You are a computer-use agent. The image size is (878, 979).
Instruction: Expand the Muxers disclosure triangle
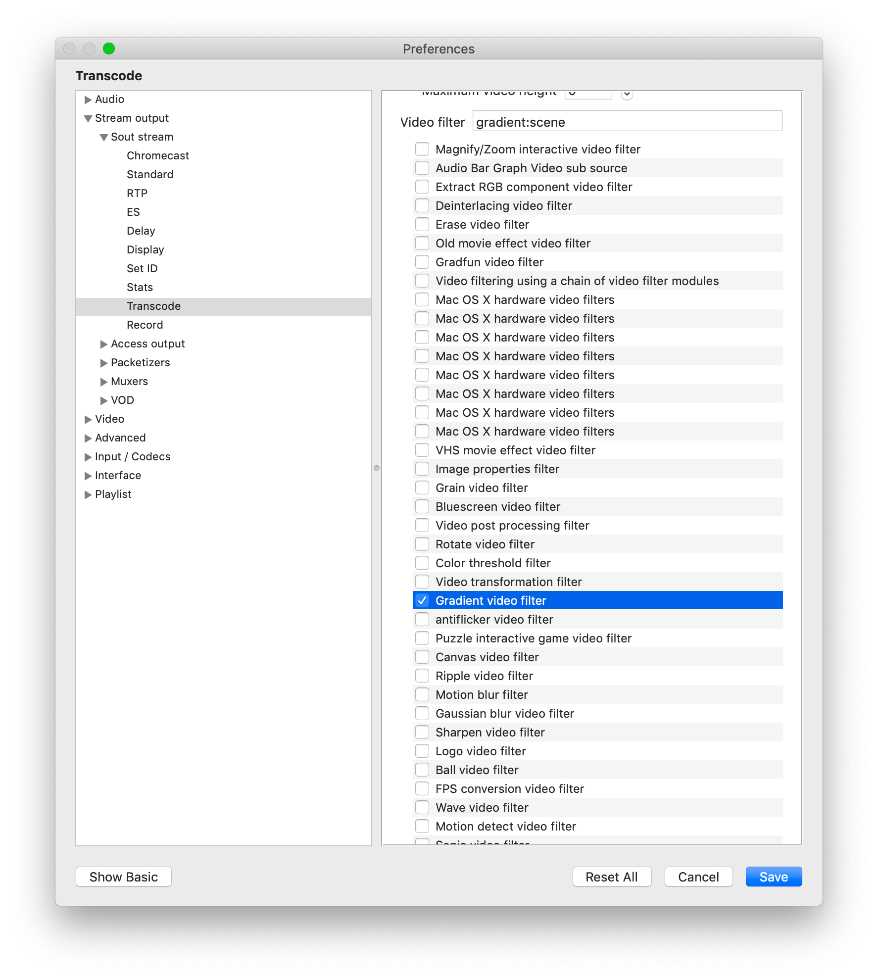[x=104, y=382]
